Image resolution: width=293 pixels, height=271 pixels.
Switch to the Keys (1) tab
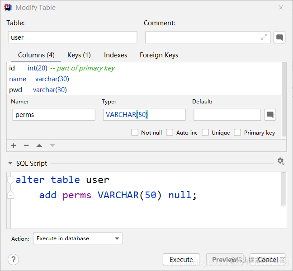(79, 55)
